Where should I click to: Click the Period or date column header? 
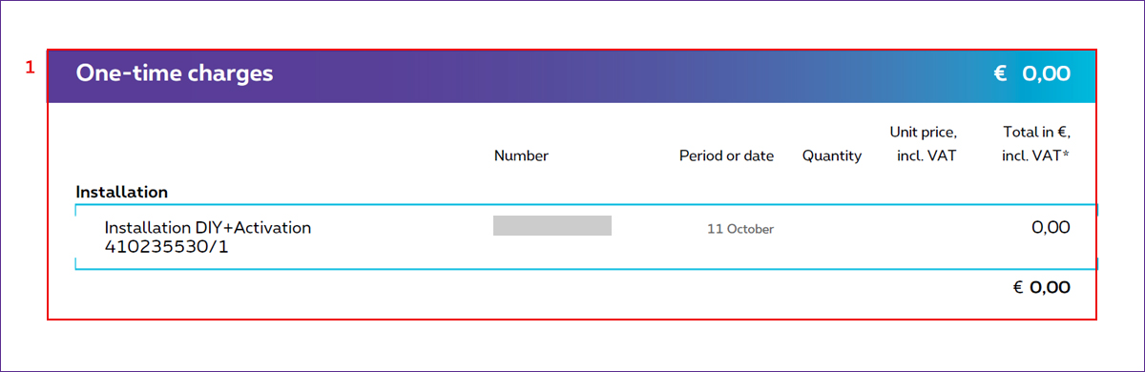(726, 155)
